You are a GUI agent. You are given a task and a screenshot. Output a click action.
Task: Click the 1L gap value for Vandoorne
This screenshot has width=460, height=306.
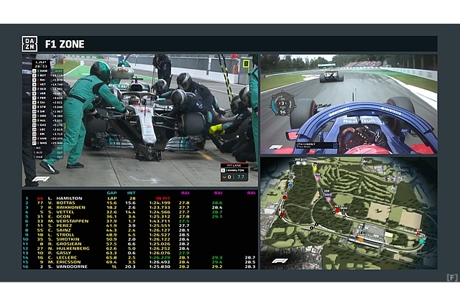114,266
